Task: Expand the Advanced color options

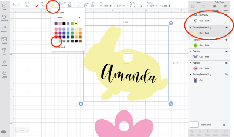Action: (x=61, y=47)
